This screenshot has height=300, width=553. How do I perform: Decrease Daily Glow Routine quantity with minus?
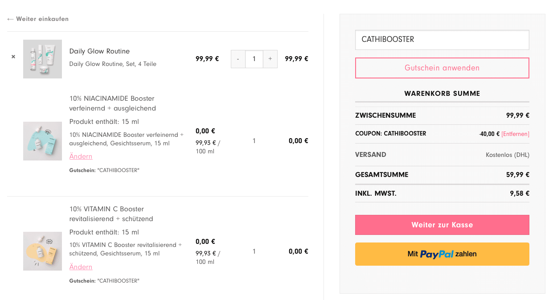tap(238, 59)
